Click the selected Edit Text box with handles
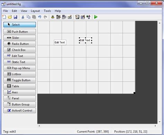The width and height of the screenshot is (164, 135). tap(85, 40)
